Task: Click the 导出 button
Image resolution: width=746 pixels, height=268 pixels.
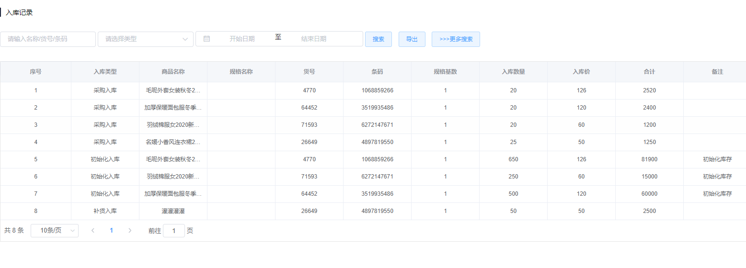Action: (412, 39)
